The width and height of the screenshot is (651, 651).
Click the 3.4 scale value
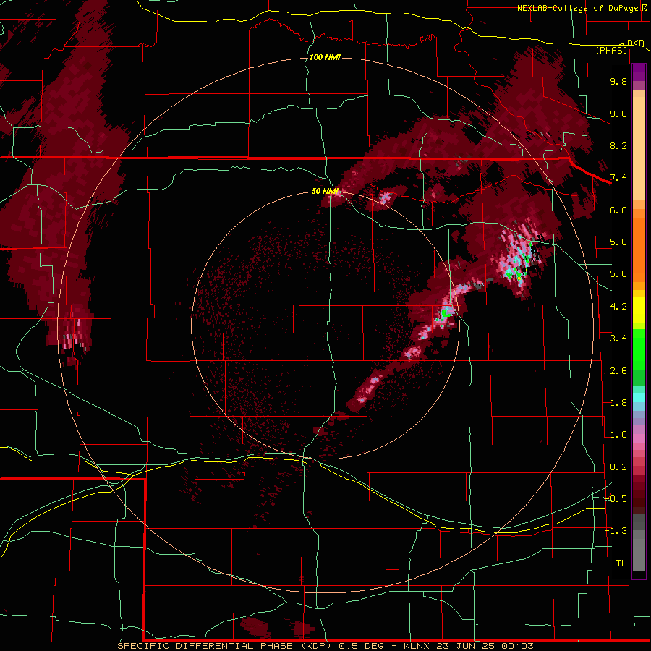(x=618, y=339)
